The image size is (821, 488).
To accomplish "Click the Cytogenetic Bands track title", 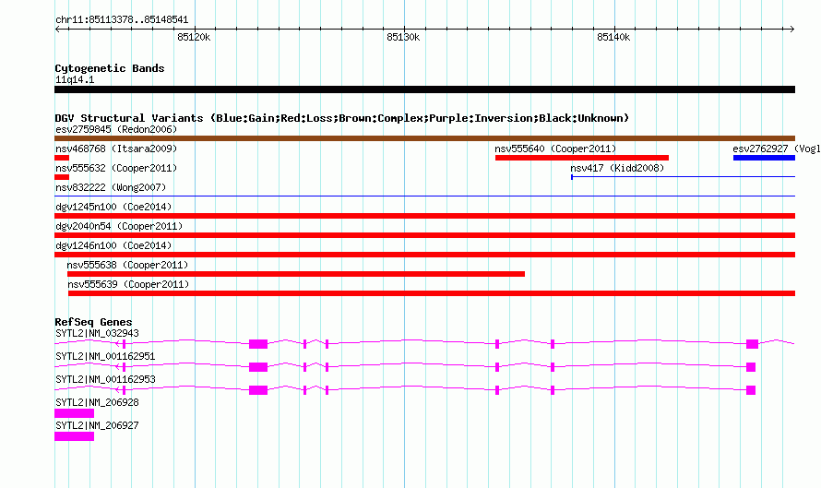I will click(110, 68).
